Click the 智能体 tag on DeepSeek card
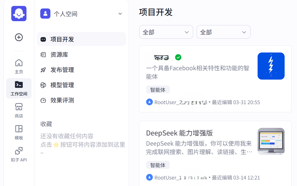The height and width of the screenshot is (186, 297). coord(158,165)
